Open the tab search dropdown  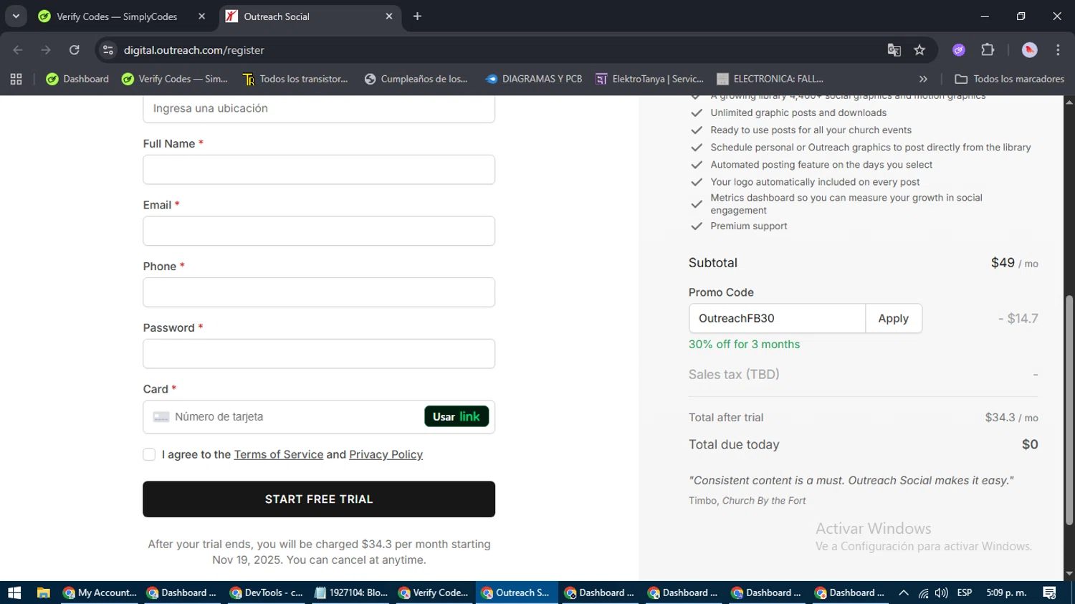[16, 16]
